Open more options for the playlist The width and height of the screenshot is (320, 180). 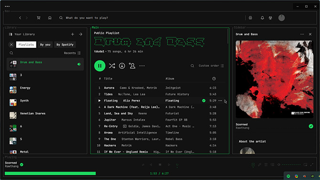pos(142,66)
